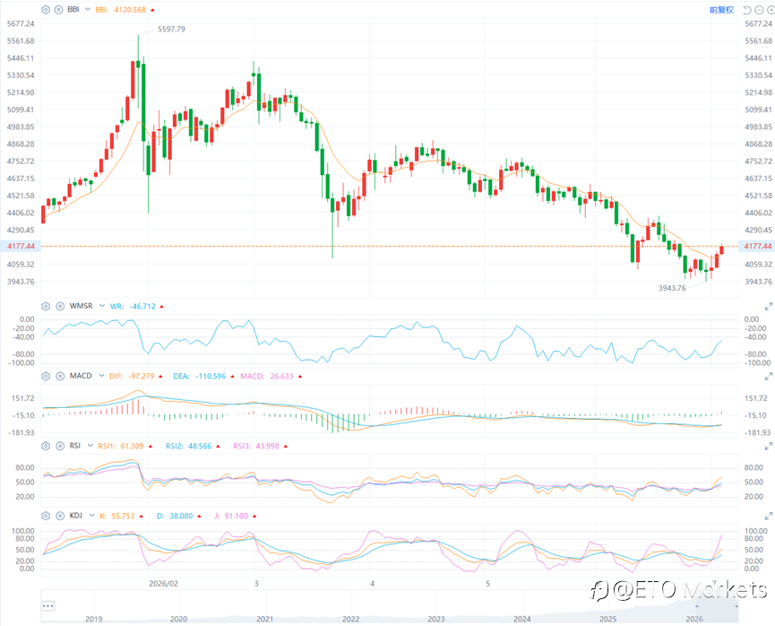This screenshot has width=775, height=626.
Task: Click the 2026/02 date axis label
Action: tap(164, 584)
